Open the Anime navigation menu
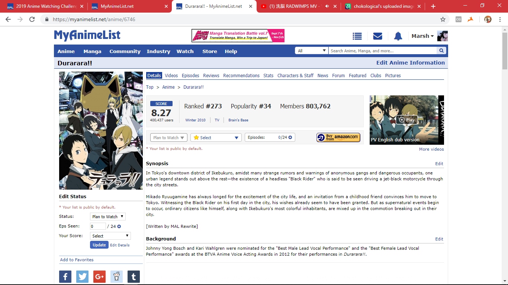Image resolution: width=508 pixels, height=285 pixels. click(66, 51)
